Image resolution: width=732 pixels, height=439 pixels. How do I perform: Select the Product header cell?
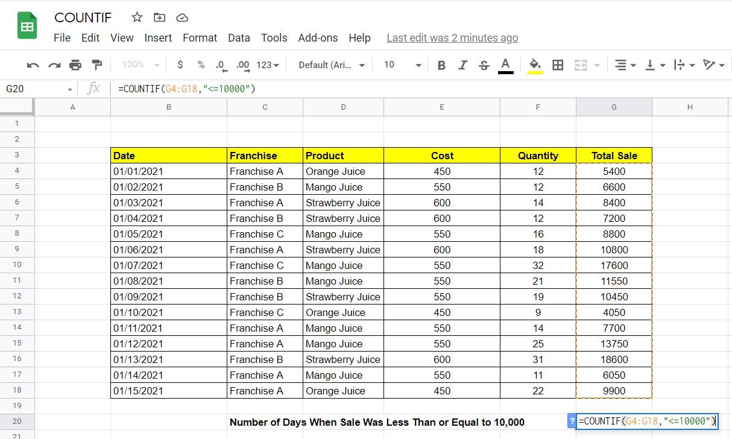click(x=343, y=156)
